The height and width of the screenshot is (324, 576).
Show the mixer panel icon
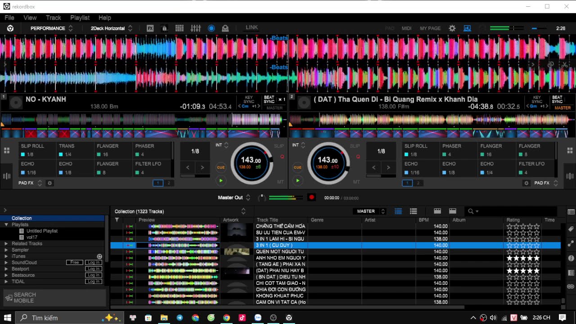(x=195, y=28)
